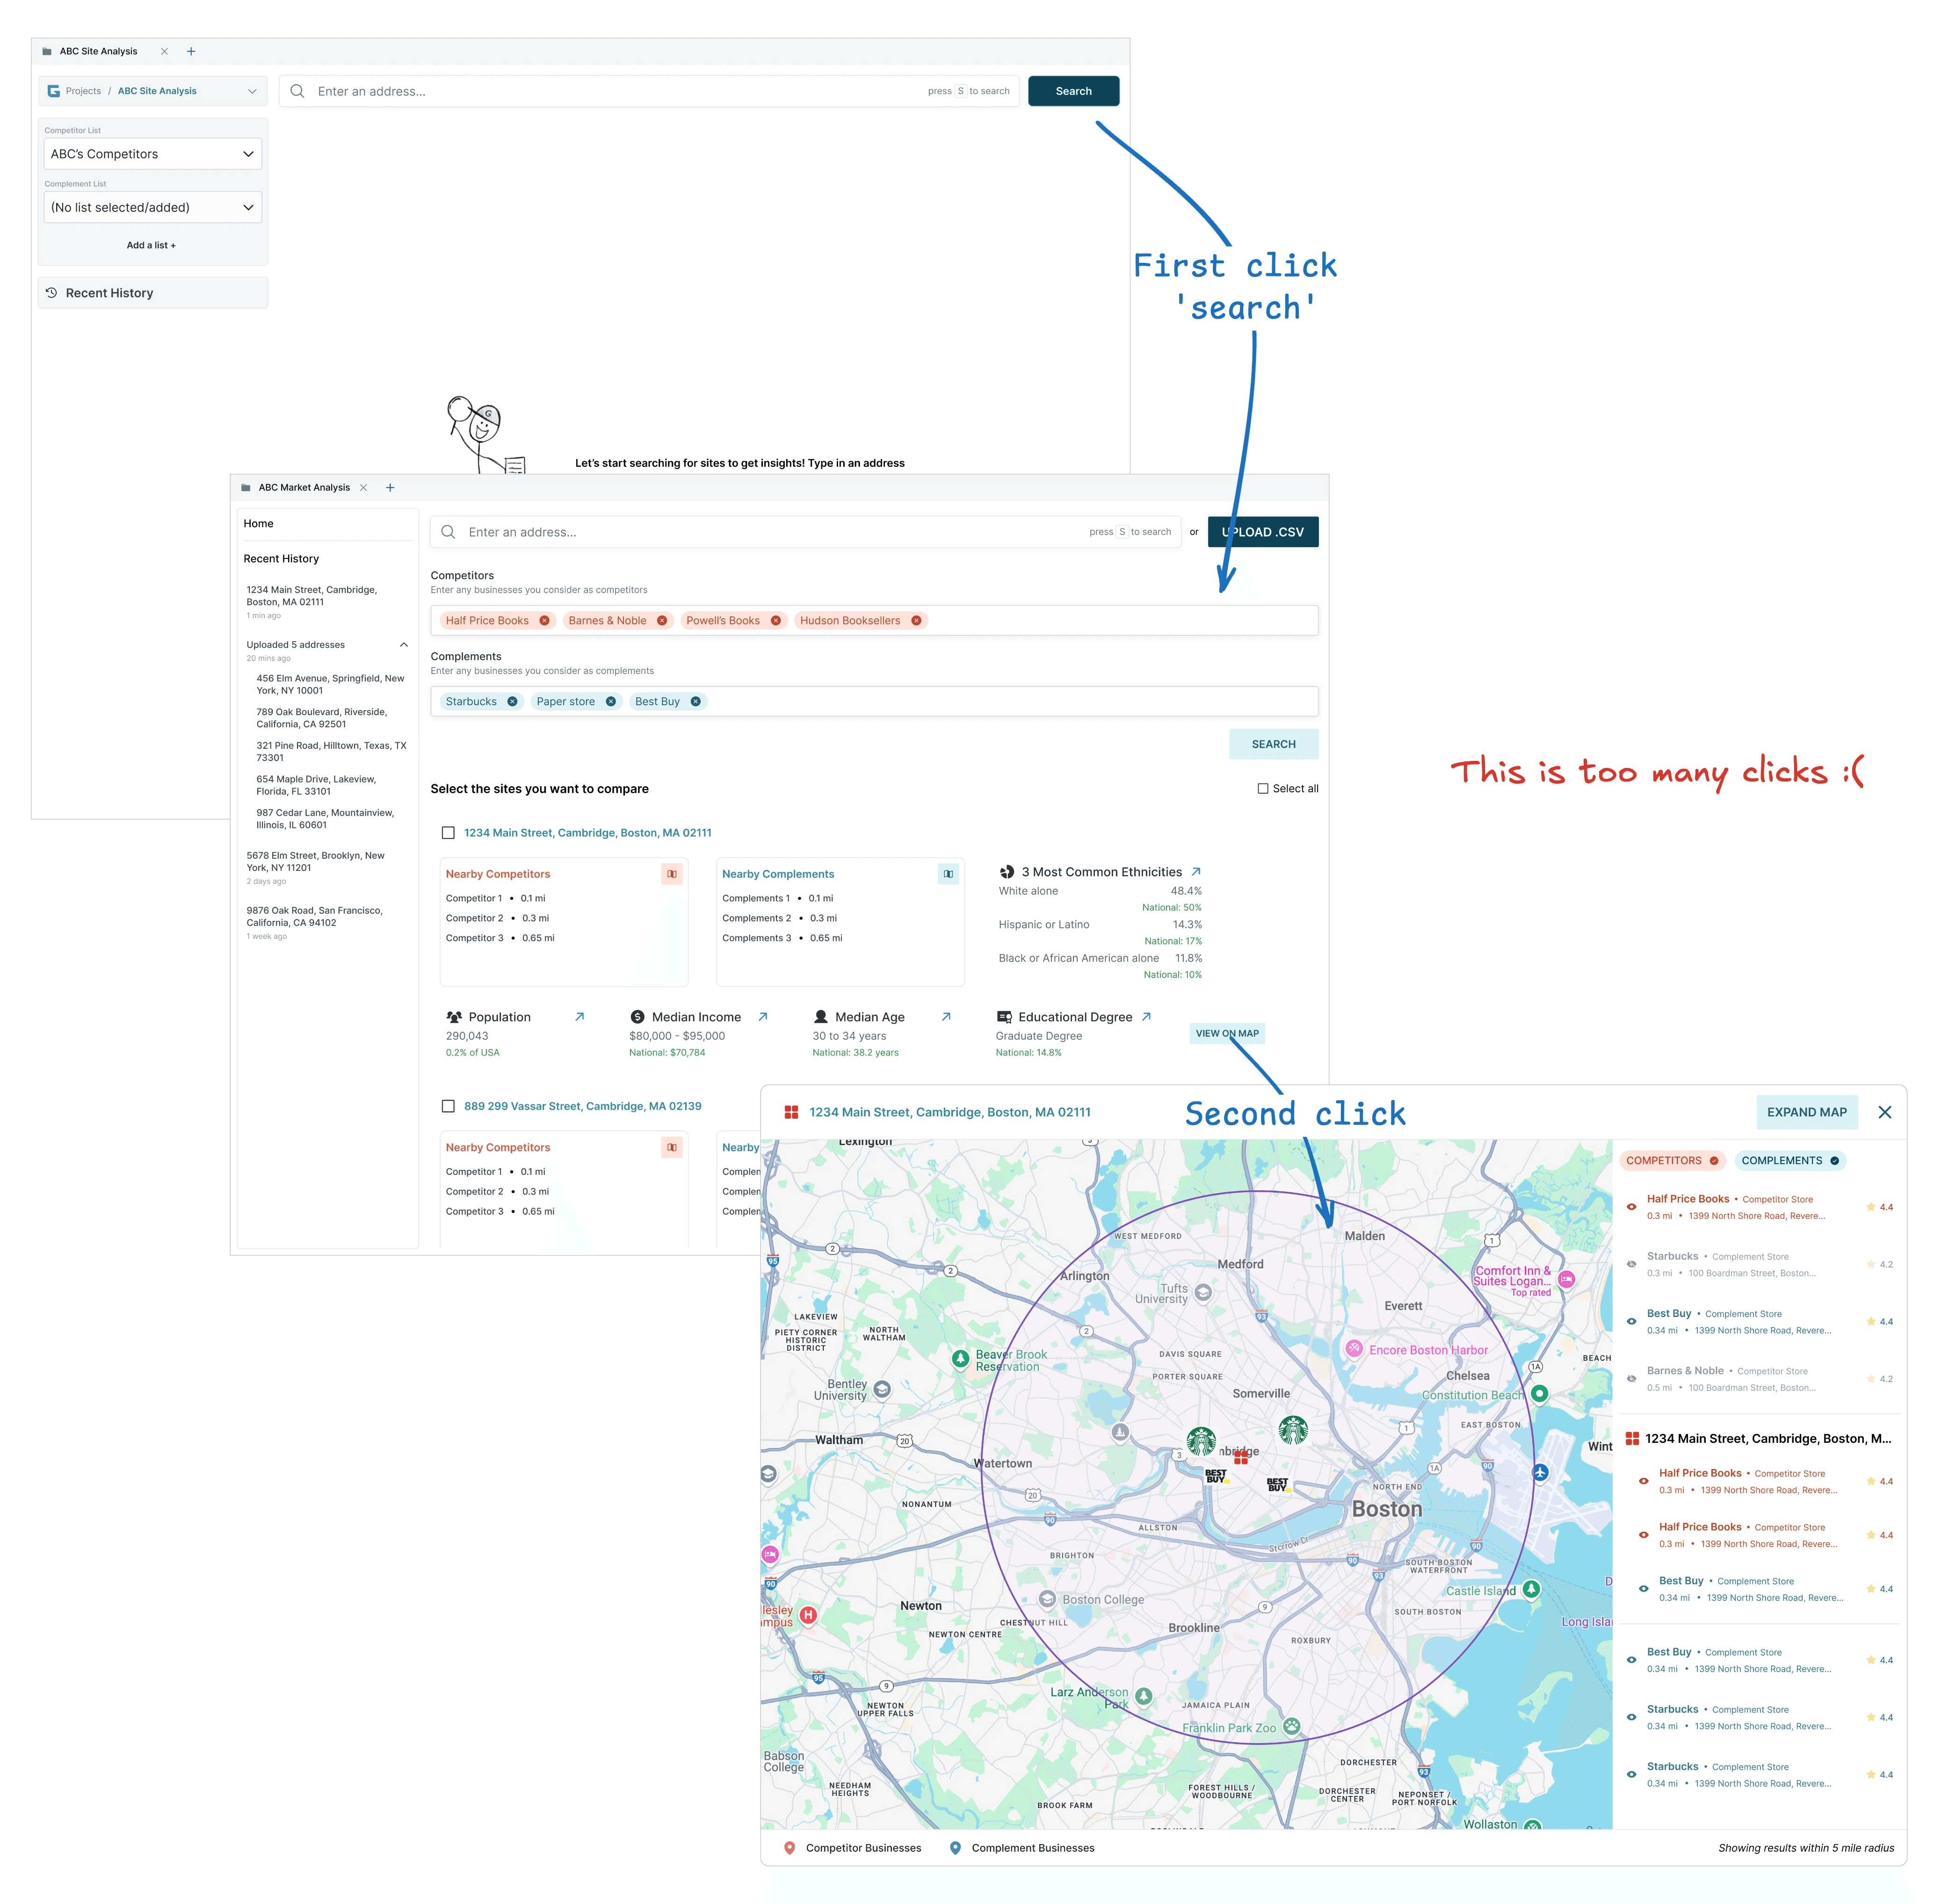Open the Complement List dropdown
The image size is (1956, 1904).
point(152,208)
